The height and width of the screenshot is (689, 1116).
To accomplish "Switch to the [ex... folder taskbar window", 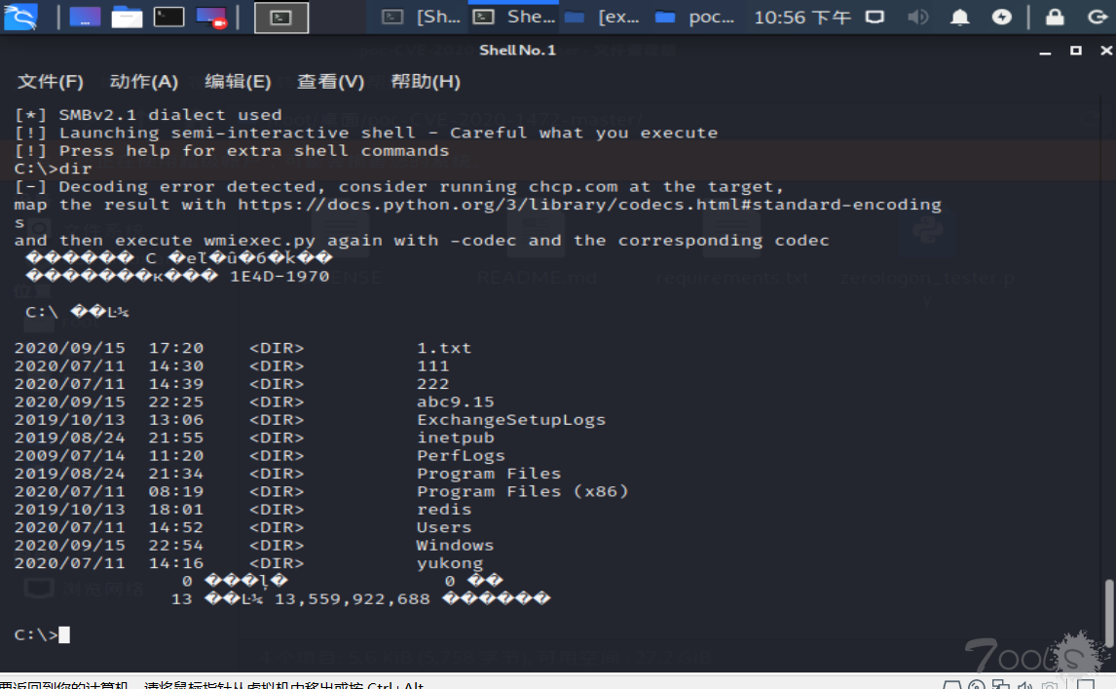I will coord(602,18).
